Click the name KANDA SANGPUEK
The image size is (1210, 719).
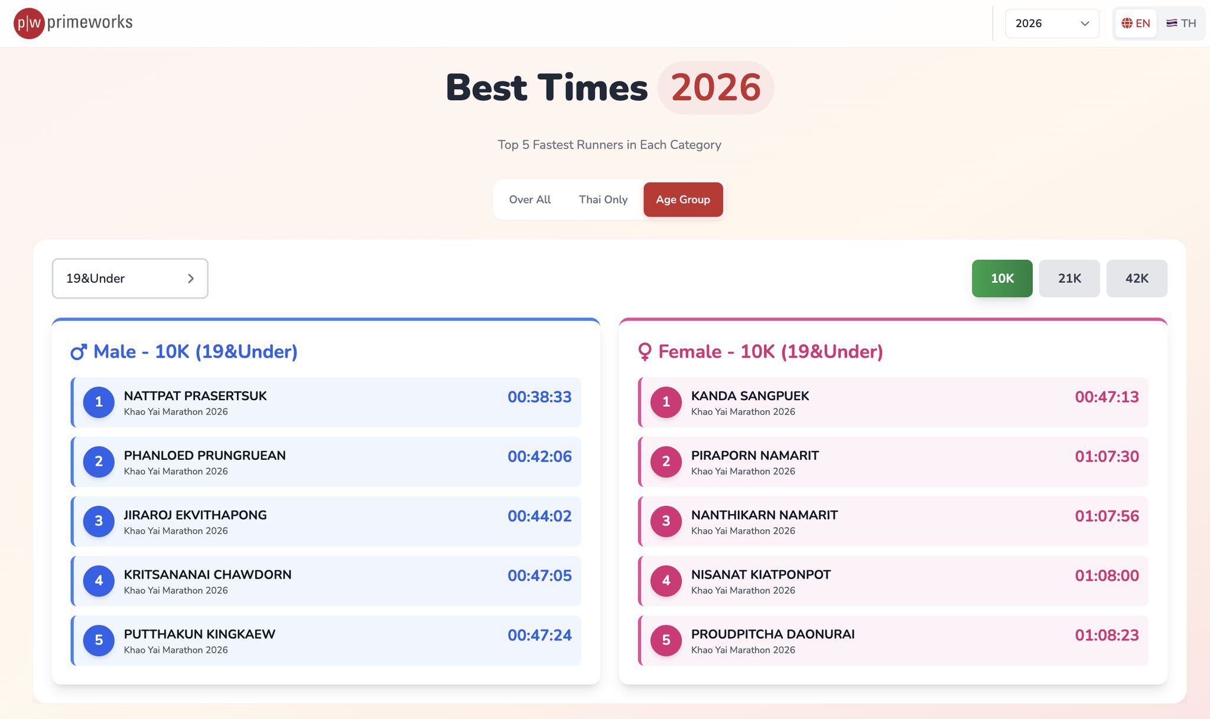click(x=750, y=396)
